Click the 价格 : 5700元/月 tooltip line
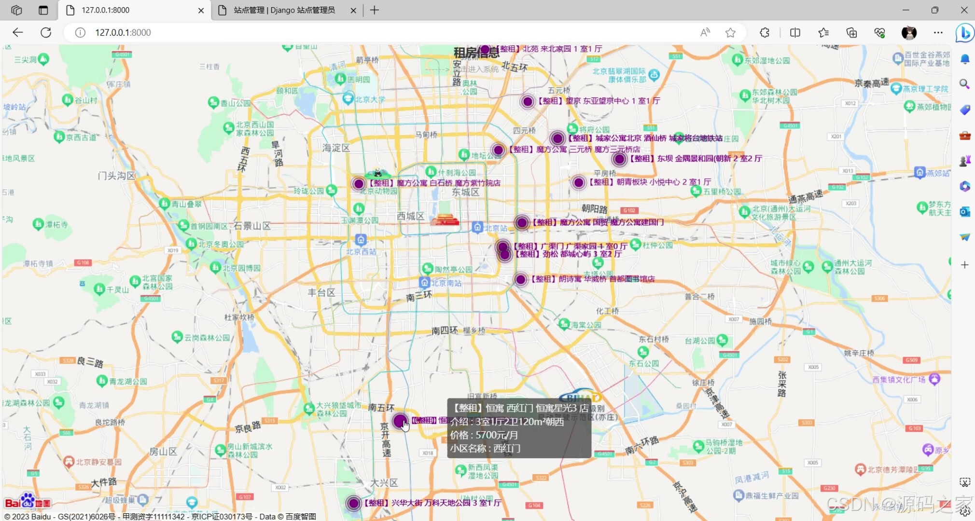Image resolution: width=975 pixels, height=521 pixels. (x=484, y=435)
